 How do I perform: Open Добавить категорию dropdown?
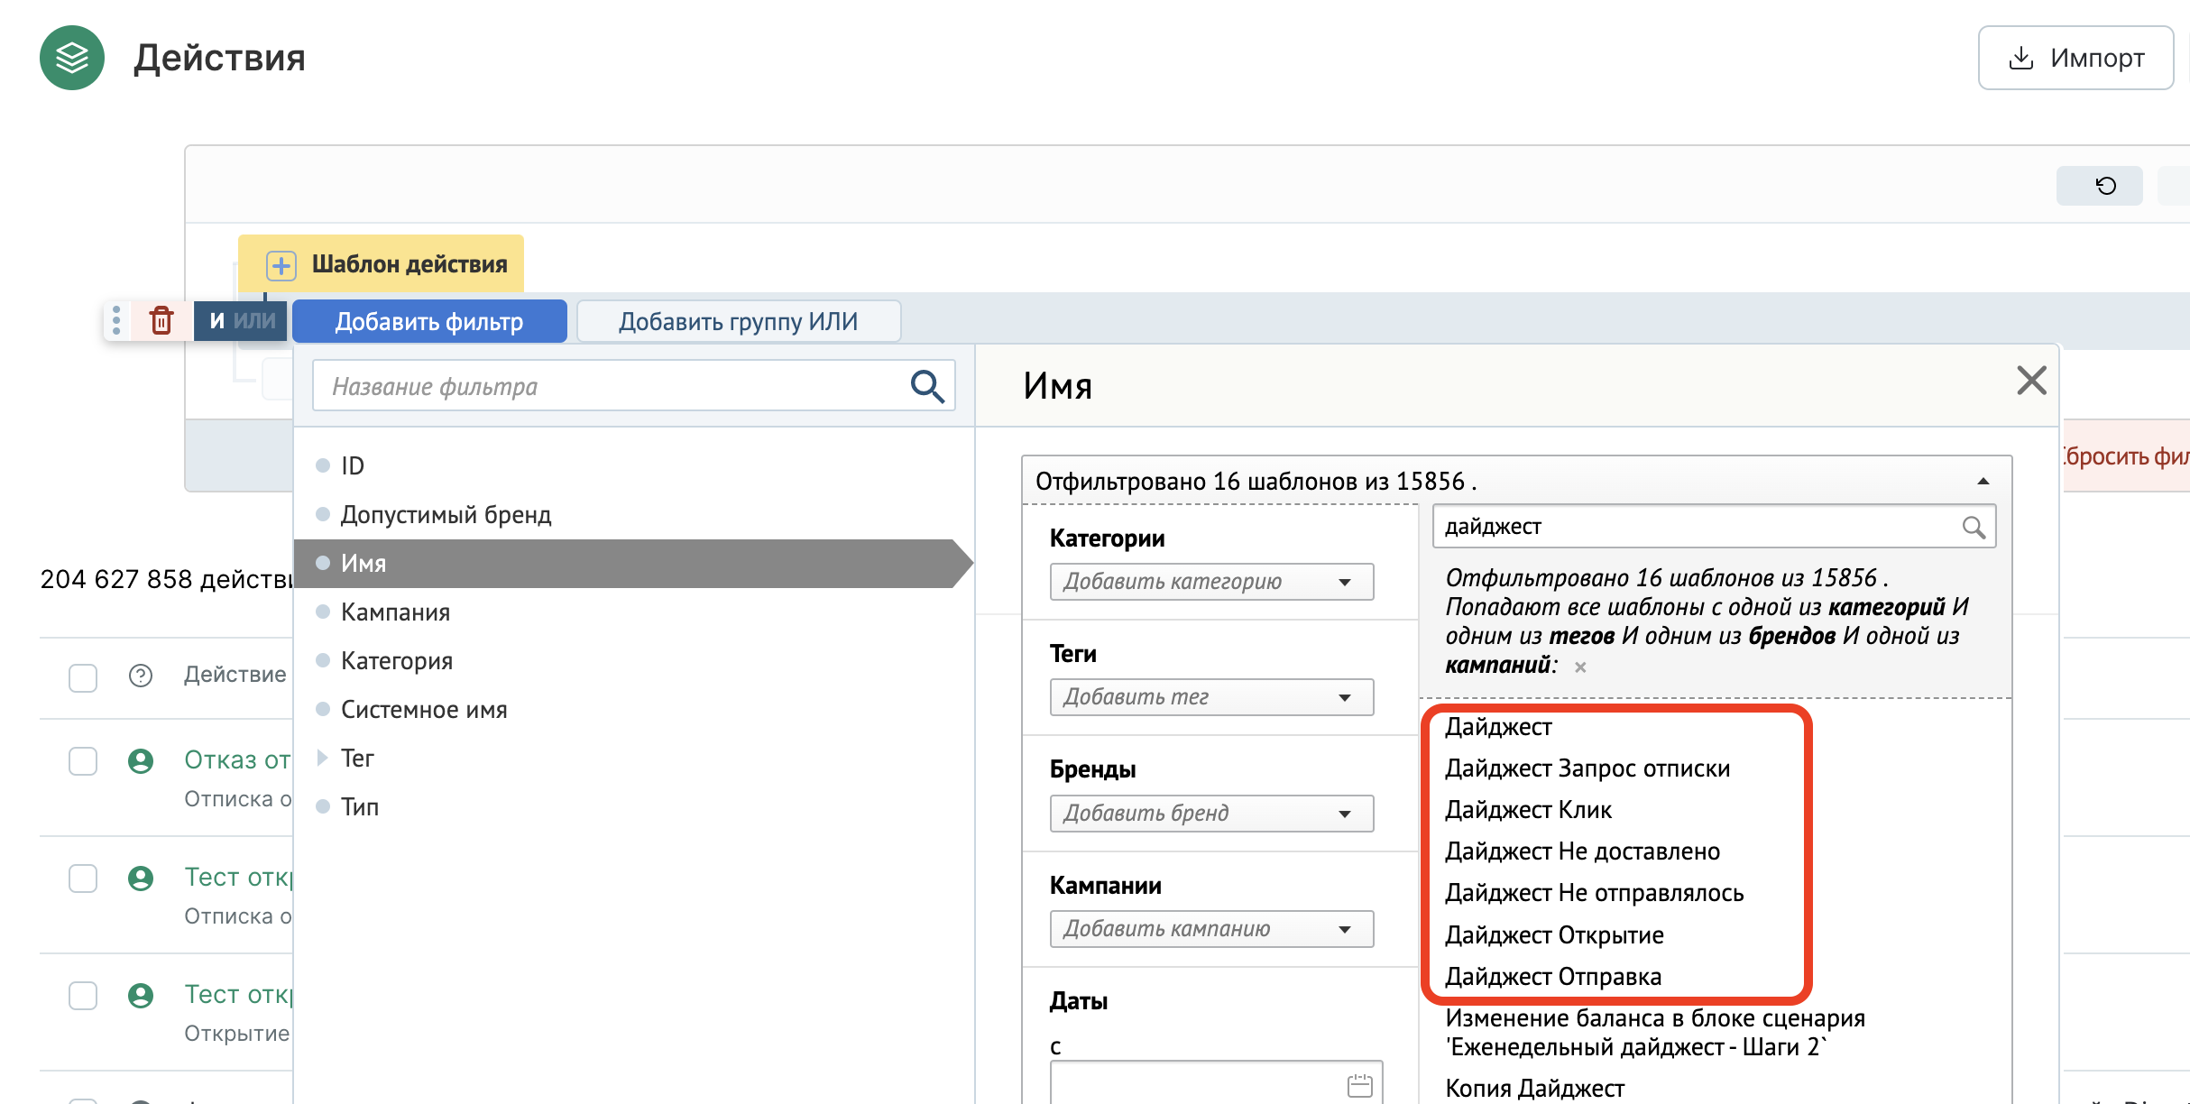(1211, 582)
